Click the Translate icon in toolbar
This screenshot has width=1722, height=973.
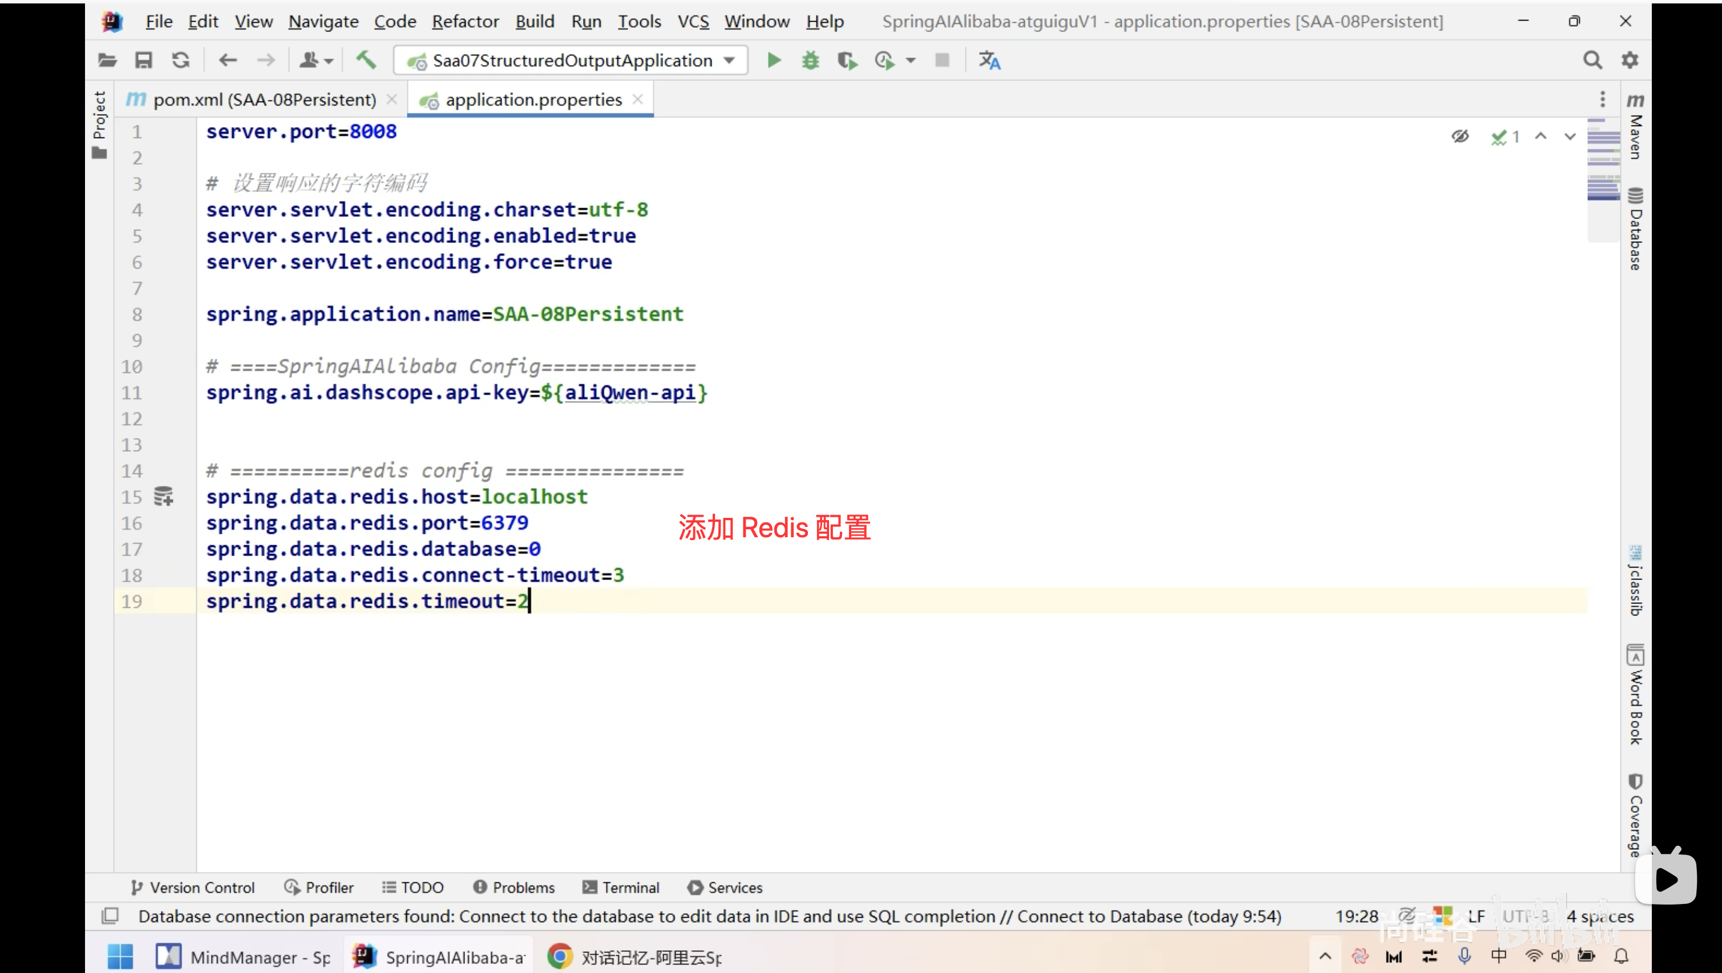[989, 60]
